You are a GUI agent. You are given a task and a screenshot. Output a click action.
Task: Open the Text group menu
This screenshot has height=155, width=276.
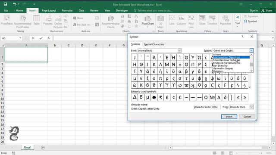[x=238, y=21]
